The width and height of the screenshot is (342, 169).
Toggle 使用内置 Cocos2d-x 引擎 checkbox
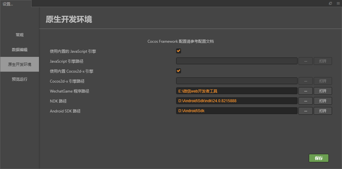178,71
